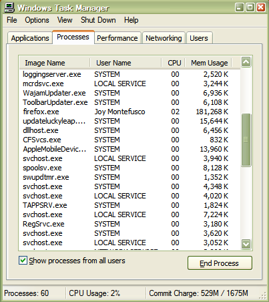This screenshot has height=302, width=269.
Task: Click the 181,268 K memory value
Action: tap(212, 112)
